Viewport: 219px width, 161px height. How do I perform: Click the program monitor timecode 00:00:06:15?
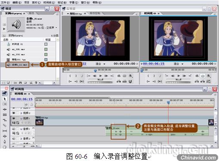coord(154,64)
